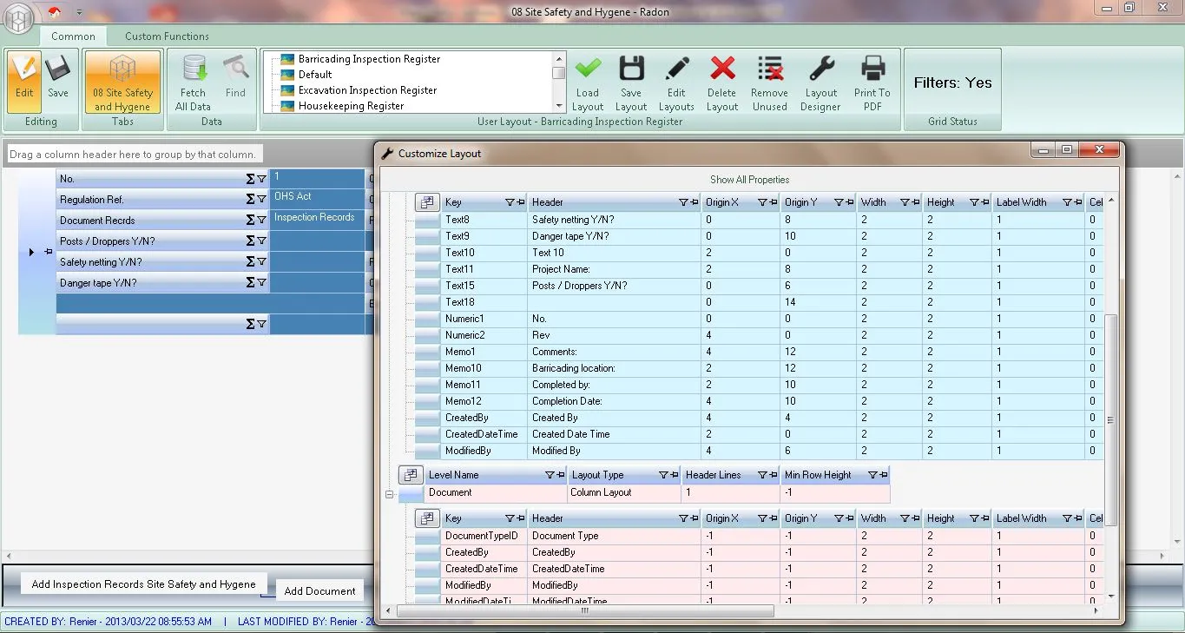The image size is (1185, 633).
Task: Click layout list scroll down arrow in ribbon
Action: tap(559, 107)
